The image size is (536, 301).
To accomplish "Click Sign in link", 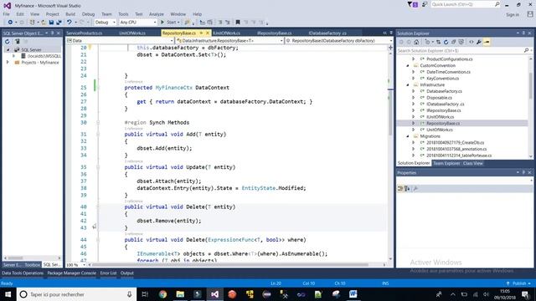I will pos(513,15).
